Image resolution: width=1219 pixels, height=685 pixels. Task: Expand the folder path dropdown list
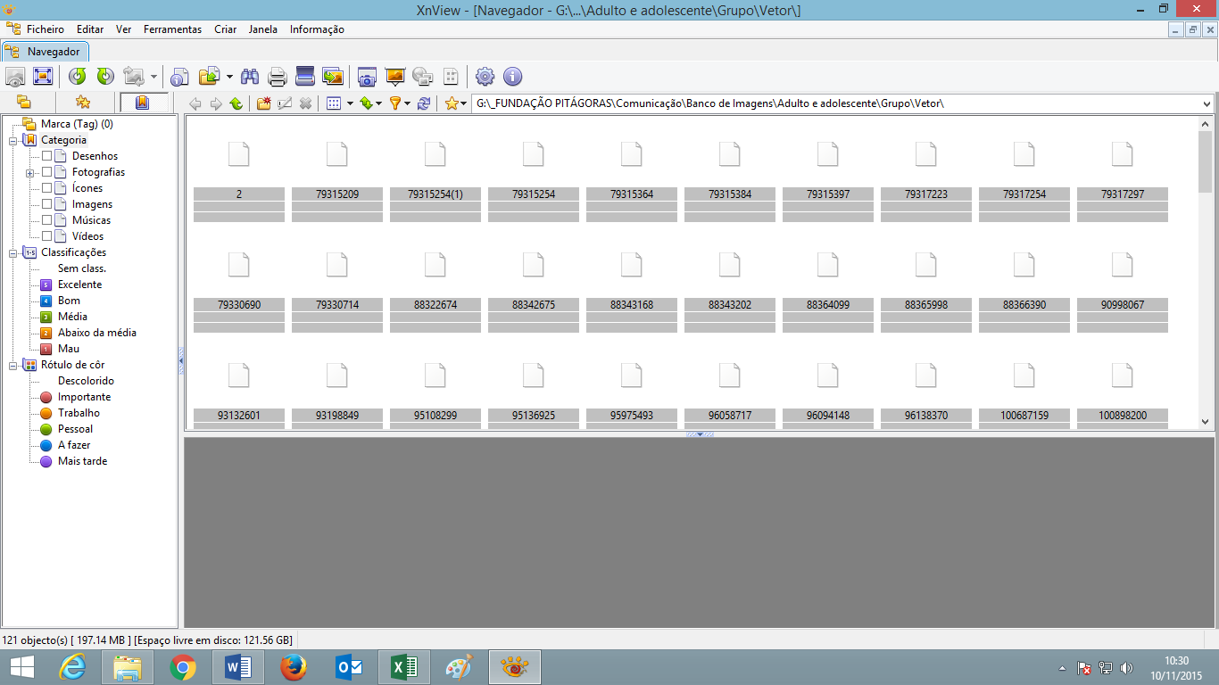pyautogui.click(x=1207, y=103)
